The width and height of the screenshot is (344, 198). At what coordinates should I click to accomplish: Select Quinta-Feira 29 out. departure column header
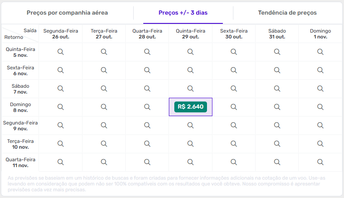point(190,34)
